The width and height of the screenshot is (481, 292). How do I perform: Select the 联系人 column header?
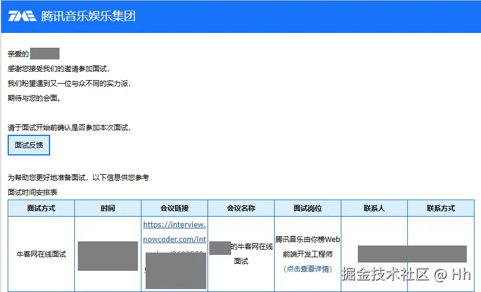374,208
